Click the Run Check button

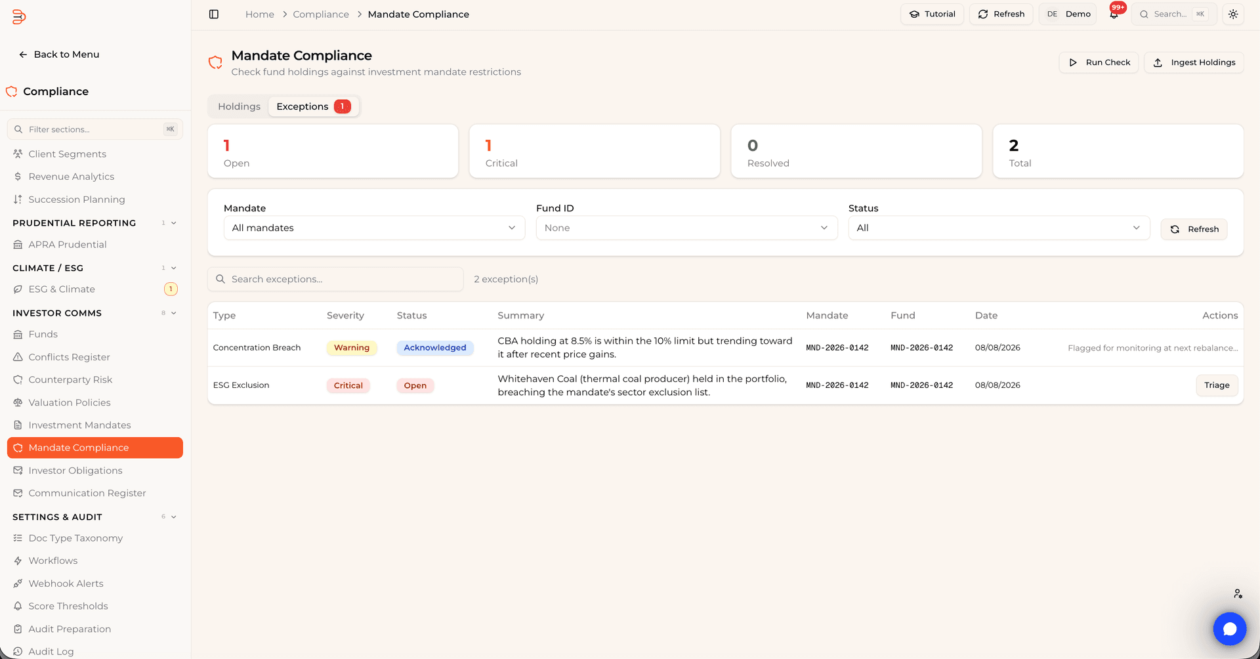(x=1099, y=62)
